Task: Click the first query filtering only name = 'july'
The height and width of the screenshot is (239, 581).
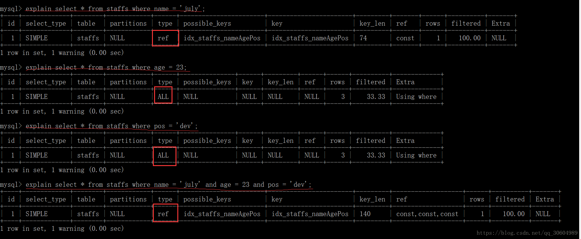Action: (115, 9)
